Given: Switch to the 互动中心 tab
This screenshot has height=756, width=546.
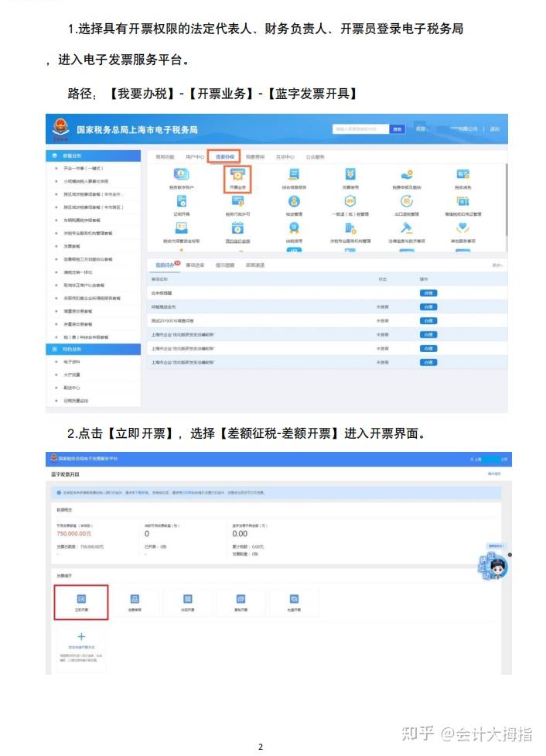Looking at the screenshot, I should 285,157.
